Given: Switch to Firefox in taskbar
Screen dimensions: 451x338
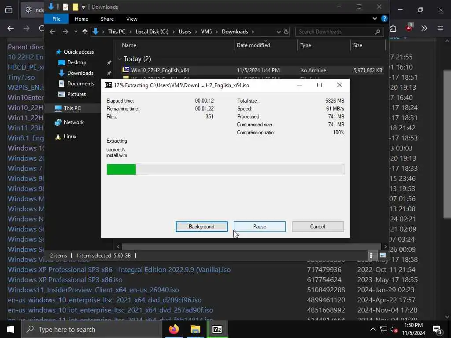Looking at the screenshot, I should click(174, 329).
